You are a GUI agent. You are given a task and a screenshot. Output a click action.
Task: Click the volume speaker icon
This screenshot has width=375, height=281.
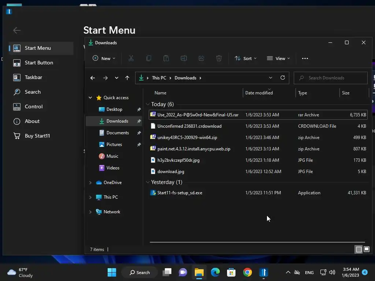tap(332, 272)
